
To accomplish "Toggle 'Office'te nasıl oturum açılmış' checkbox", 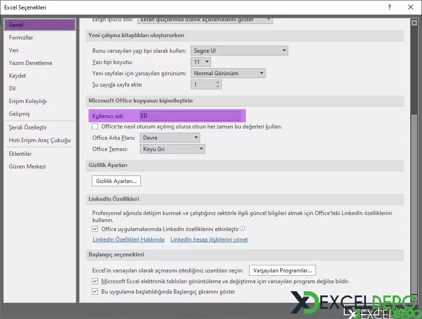I will tap(95, 127).
